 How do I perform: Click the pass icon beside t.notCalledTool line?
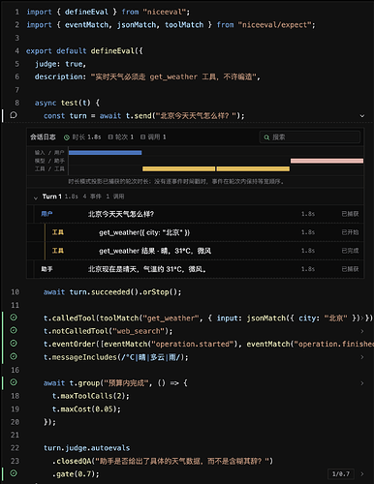[x=14, y=330]
